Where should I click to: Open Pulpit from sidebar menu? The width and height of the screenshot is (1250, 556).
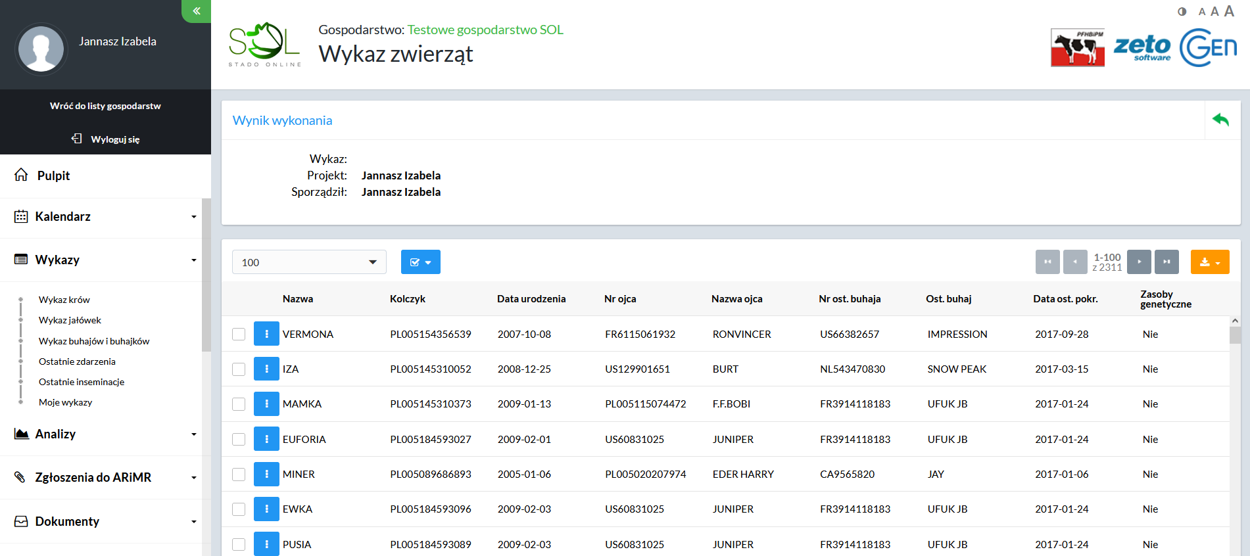point(54,175)
